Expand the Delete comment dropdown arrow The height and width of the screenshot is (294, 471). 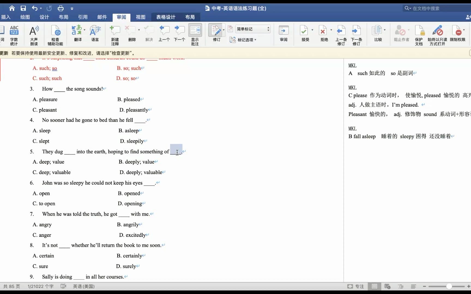pyautogui.click(x=139, y=30)
